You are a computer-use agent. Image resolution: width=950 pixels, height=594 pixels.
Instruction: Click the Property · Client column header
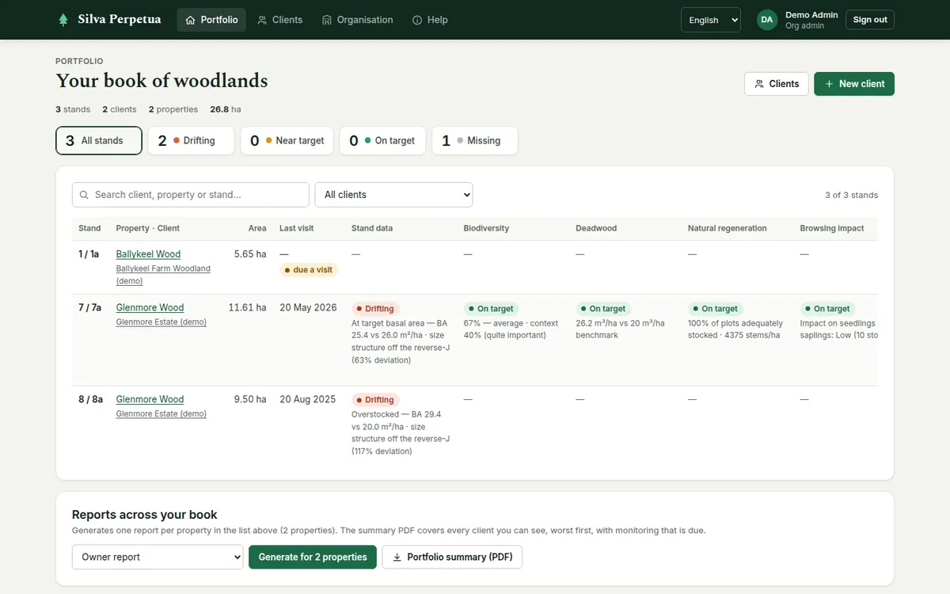pyautogui.click(x=148, y=228)
